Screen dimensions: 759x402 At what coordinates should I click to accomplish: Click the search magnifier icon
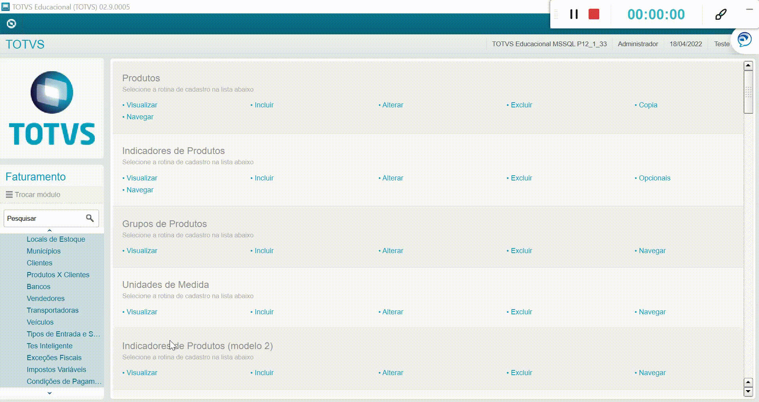pos(90,218)
